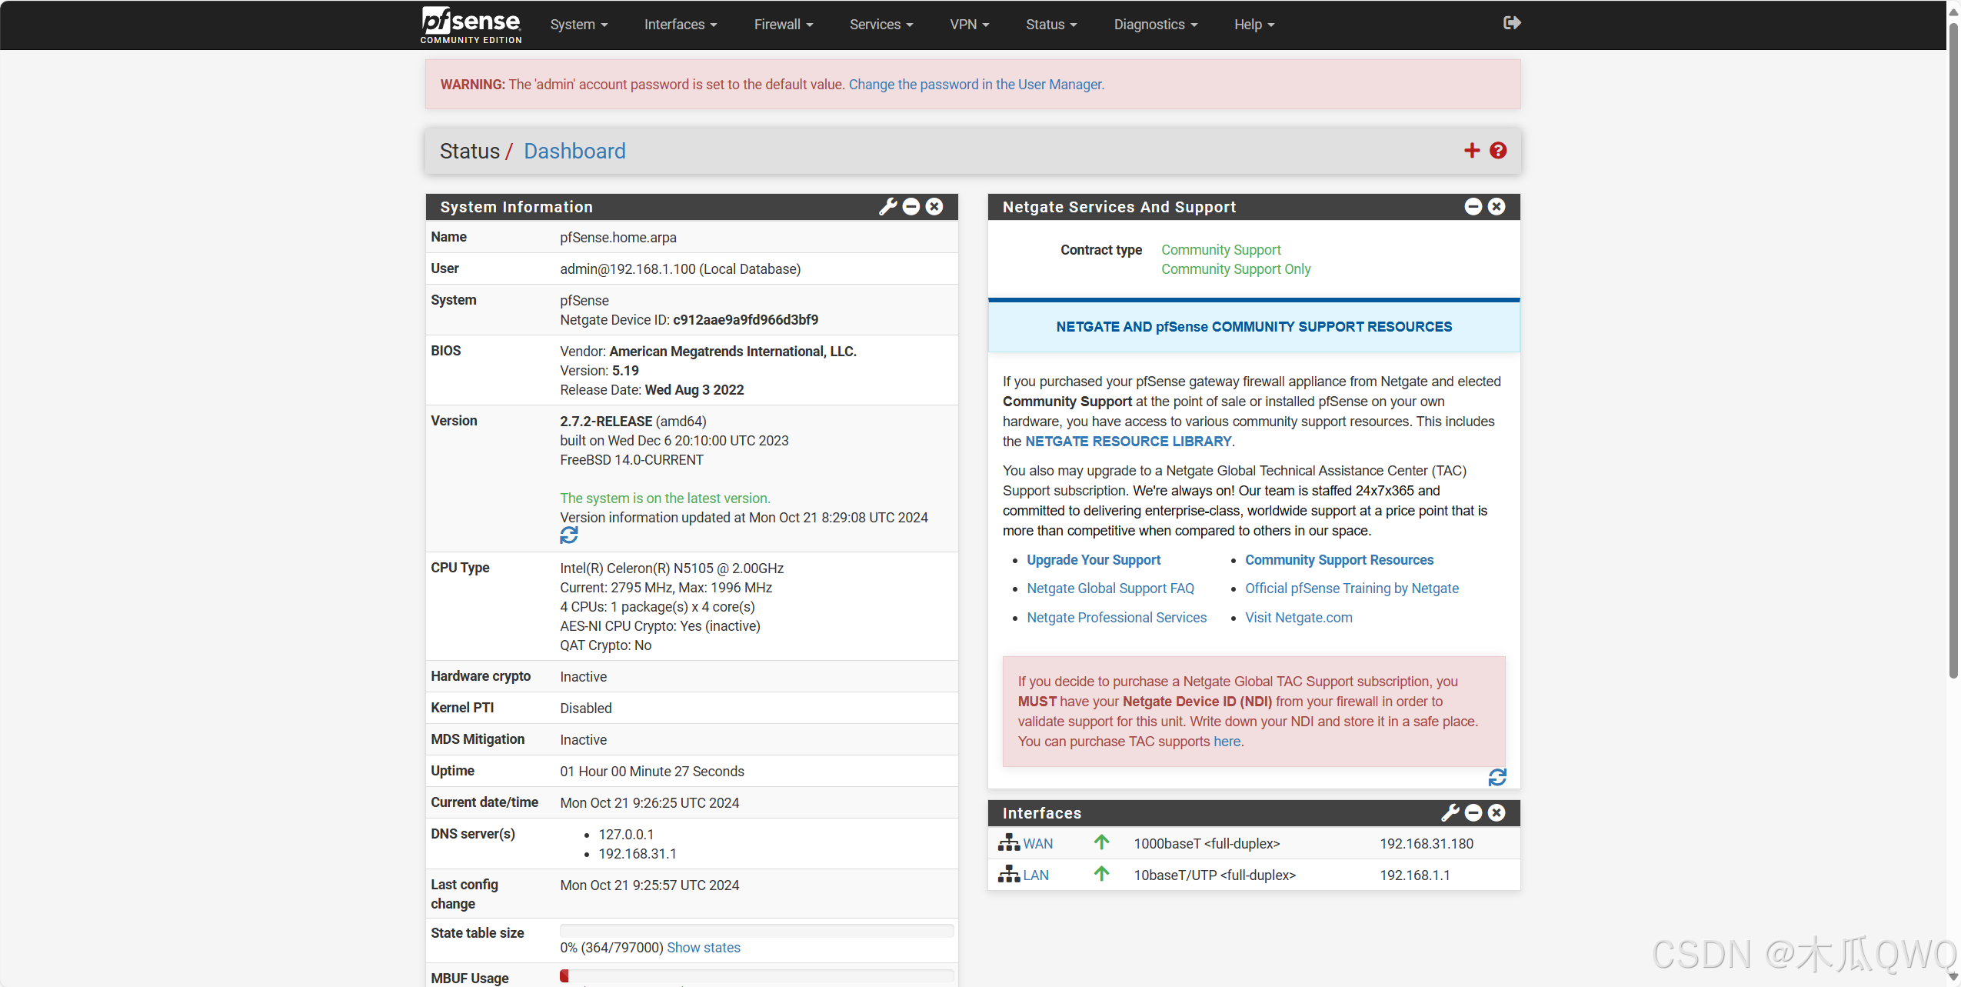
Task: Configure System Information widget with the wrench icon
Action: (x=888, y=206)
